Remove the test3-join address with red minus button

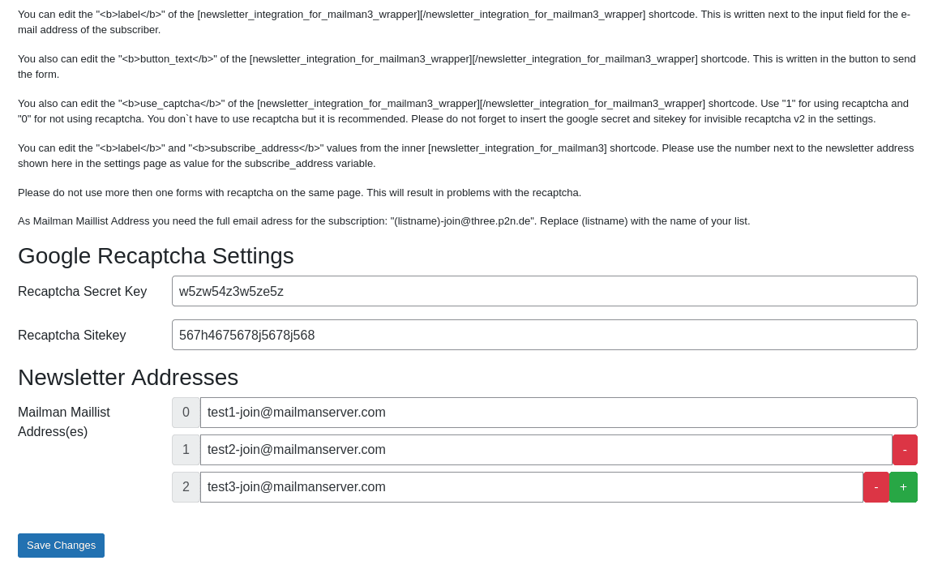point(876,486)
